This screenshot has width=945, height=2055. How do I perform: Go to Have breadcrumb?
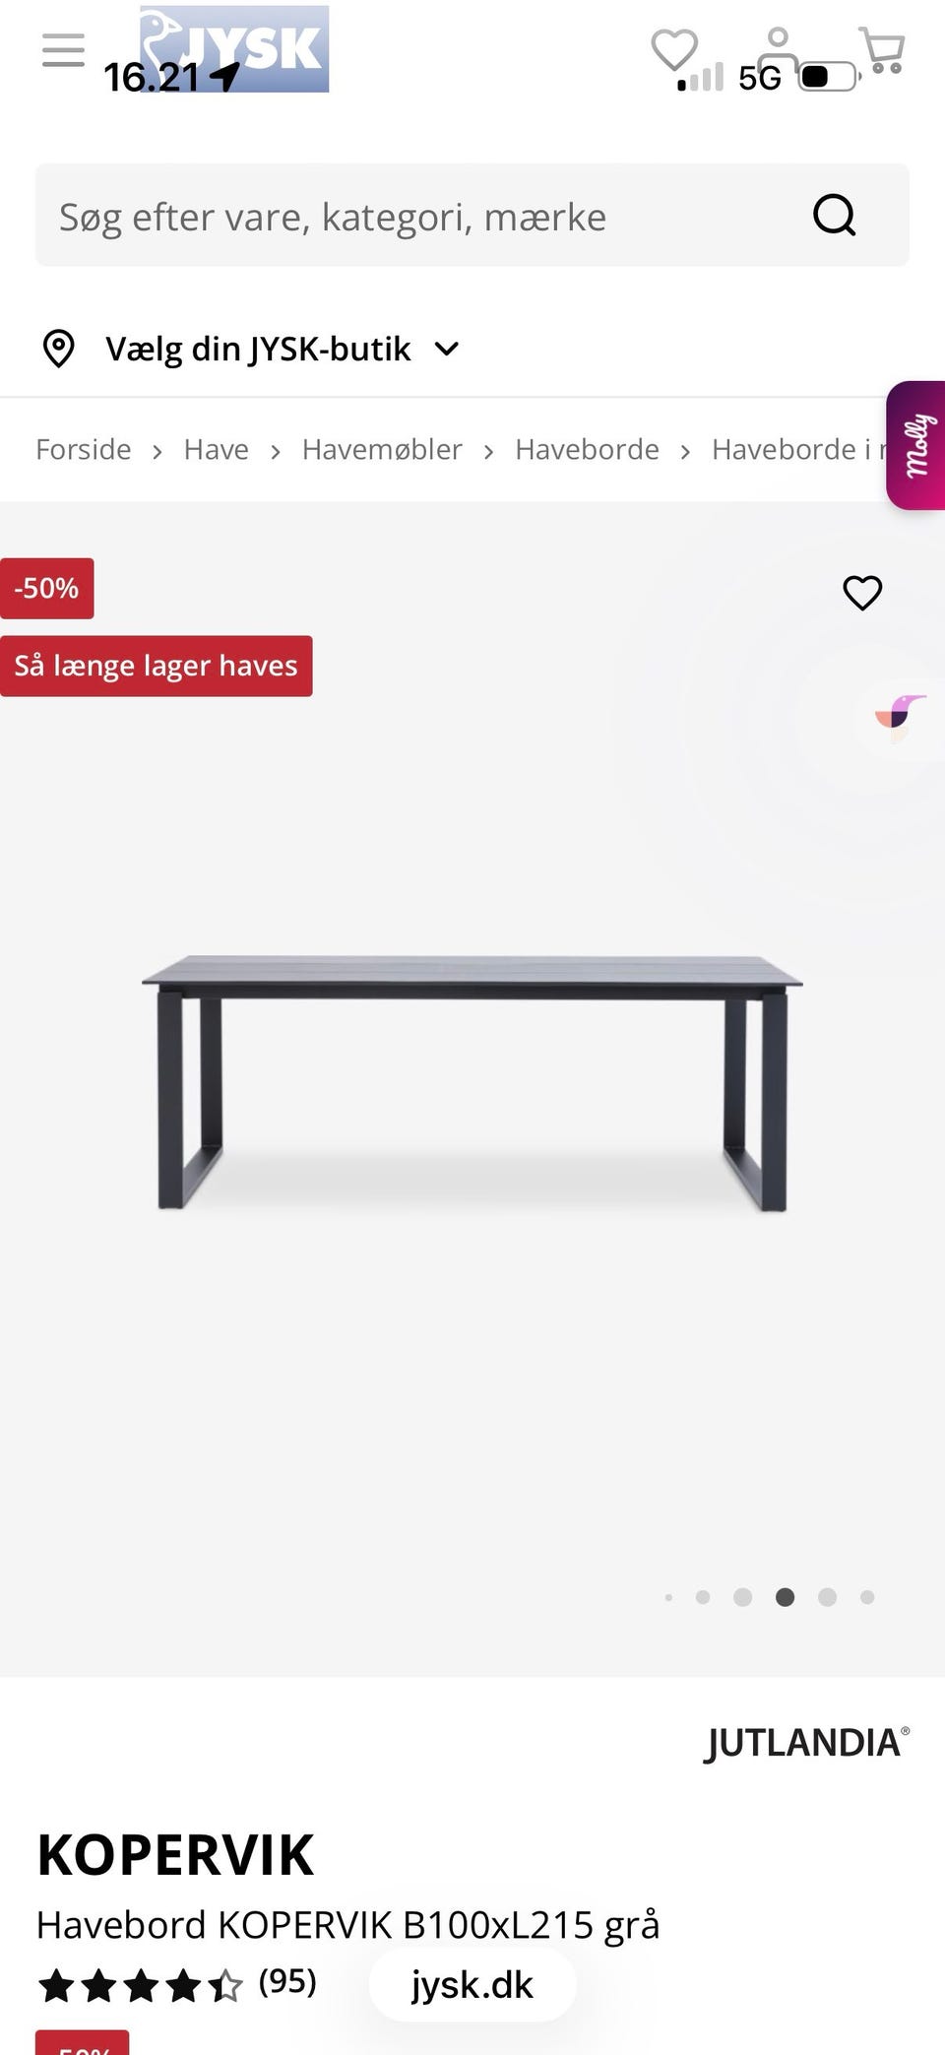point(217,449)
